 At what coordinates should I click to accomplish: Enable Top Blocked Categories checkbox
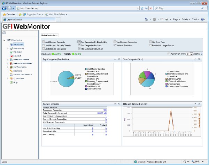tap(115, 42)
